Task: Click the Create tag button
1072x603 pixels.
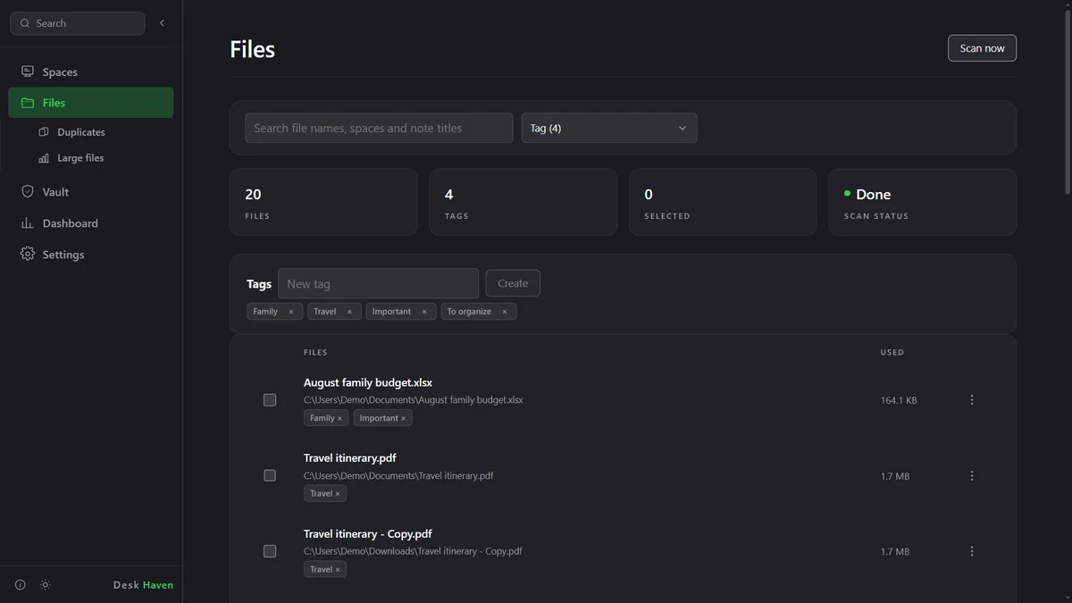Action: click(x=513, y=283)
